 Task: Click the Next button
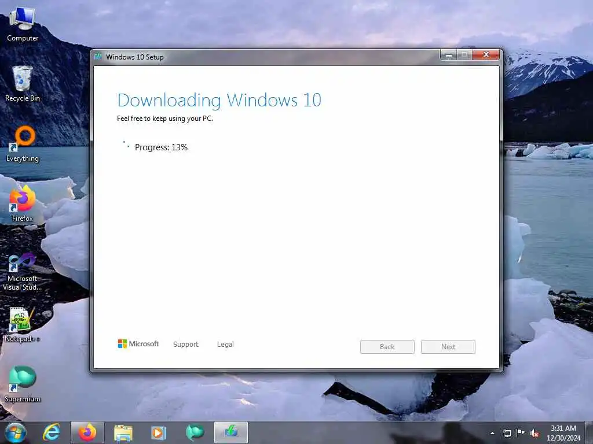click(448, 347)
